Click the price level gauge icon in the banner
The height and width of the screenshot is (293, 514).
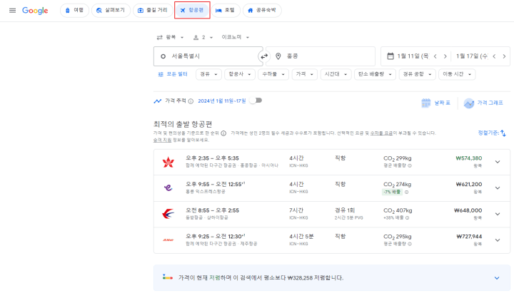168,277
